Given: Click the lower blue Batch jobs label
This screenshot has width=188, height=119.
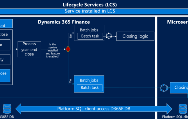Looking at the screenshot, I should (x=89, y=80).
